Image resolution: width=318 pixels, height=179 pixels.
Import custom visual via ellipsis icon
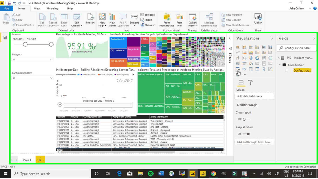pyautogui.click(x=245, y=75)
